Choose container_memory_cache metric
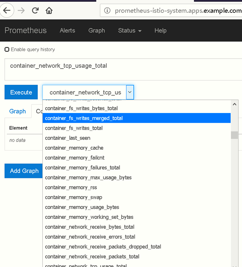Screen dimensions: 242x267 click(x=137, y=148)
